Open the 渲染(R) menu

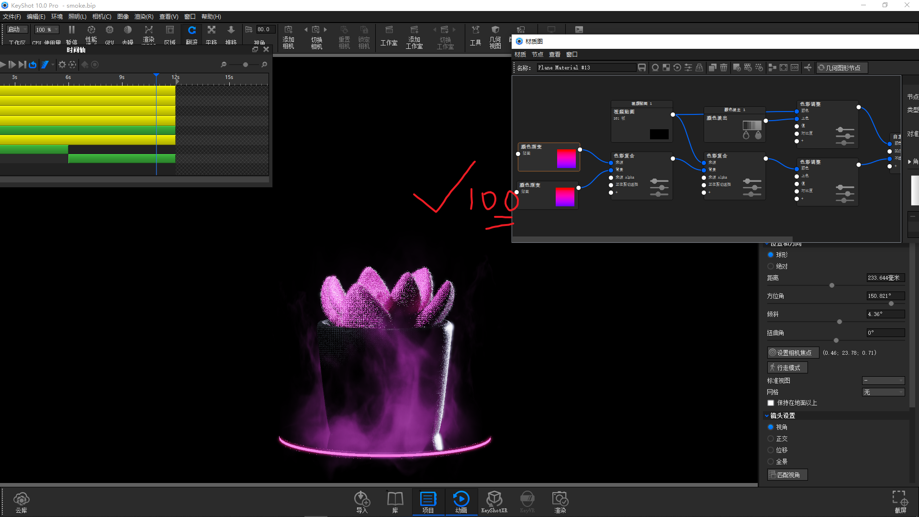(x=143, y=16)
